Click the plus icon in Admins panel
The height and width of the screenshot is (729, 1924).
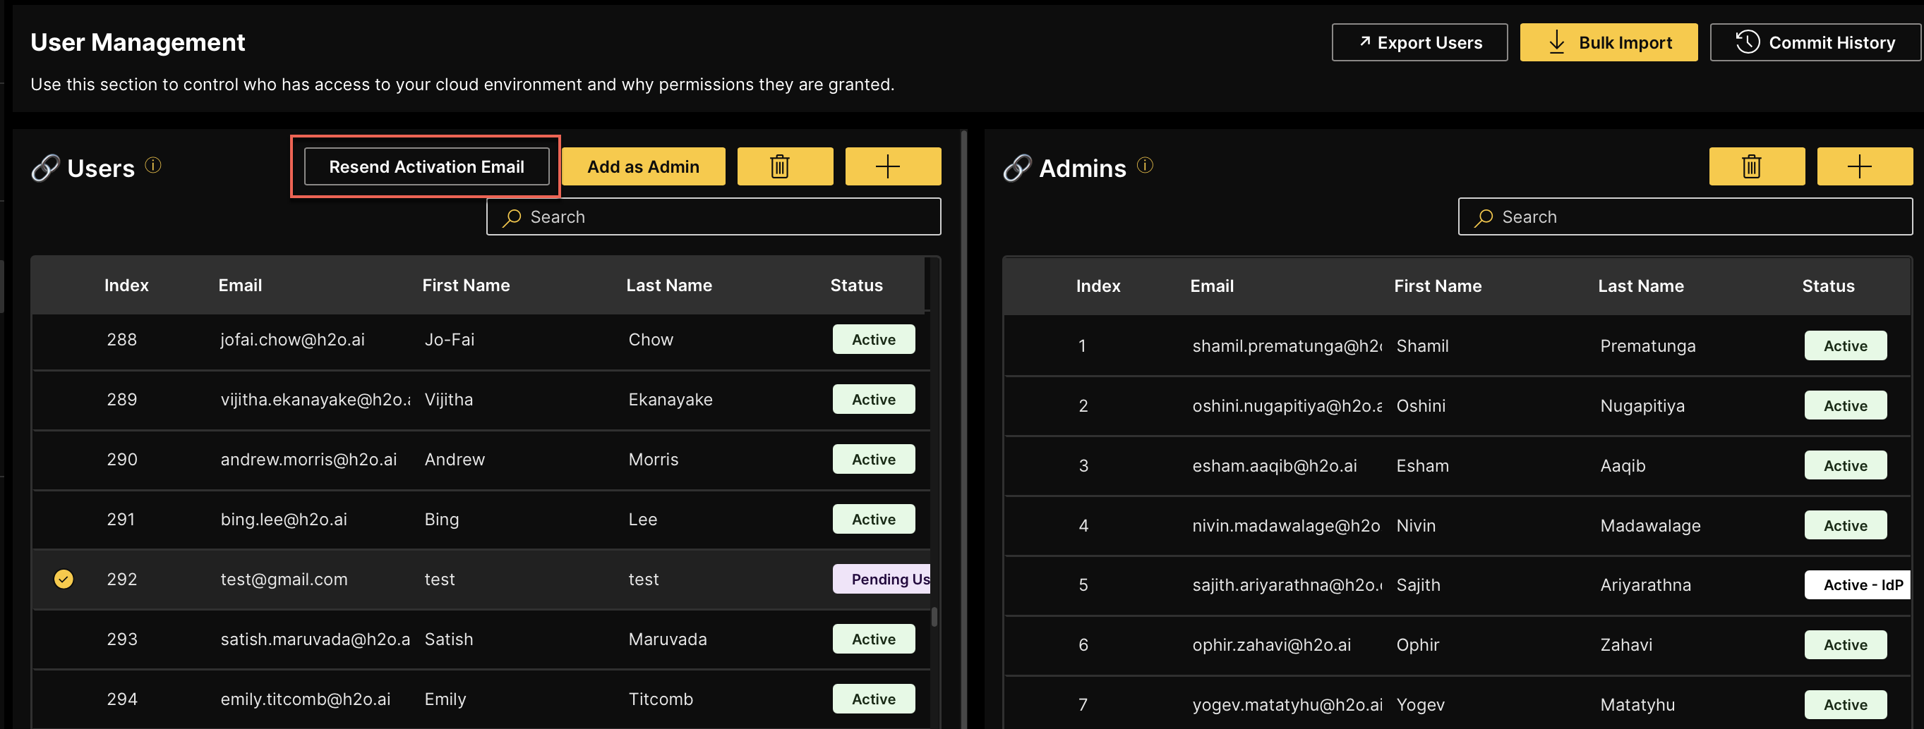click(1863, 166)
